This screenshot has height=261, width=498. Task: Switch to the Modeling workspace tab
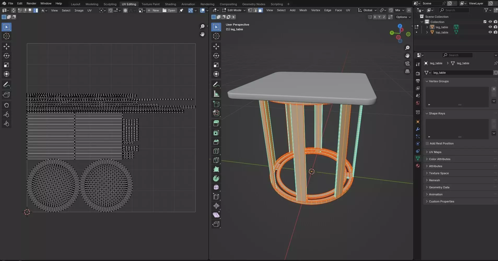pos(92,4)
